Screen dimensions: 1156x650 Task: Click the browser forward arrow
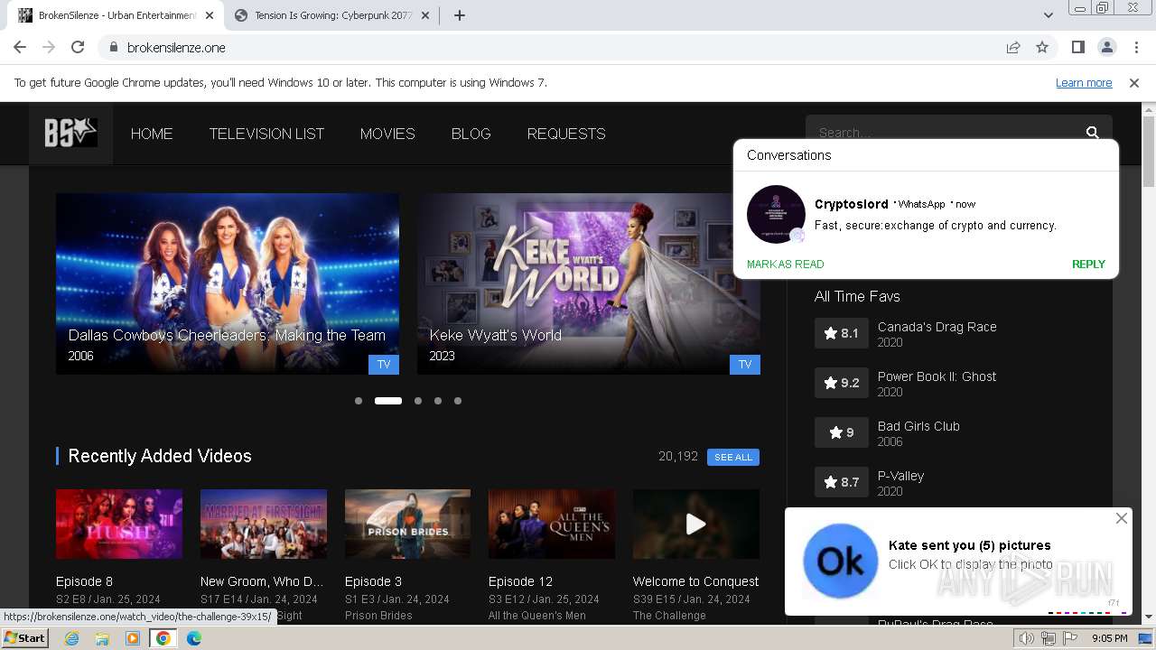[x=49, y=47]
